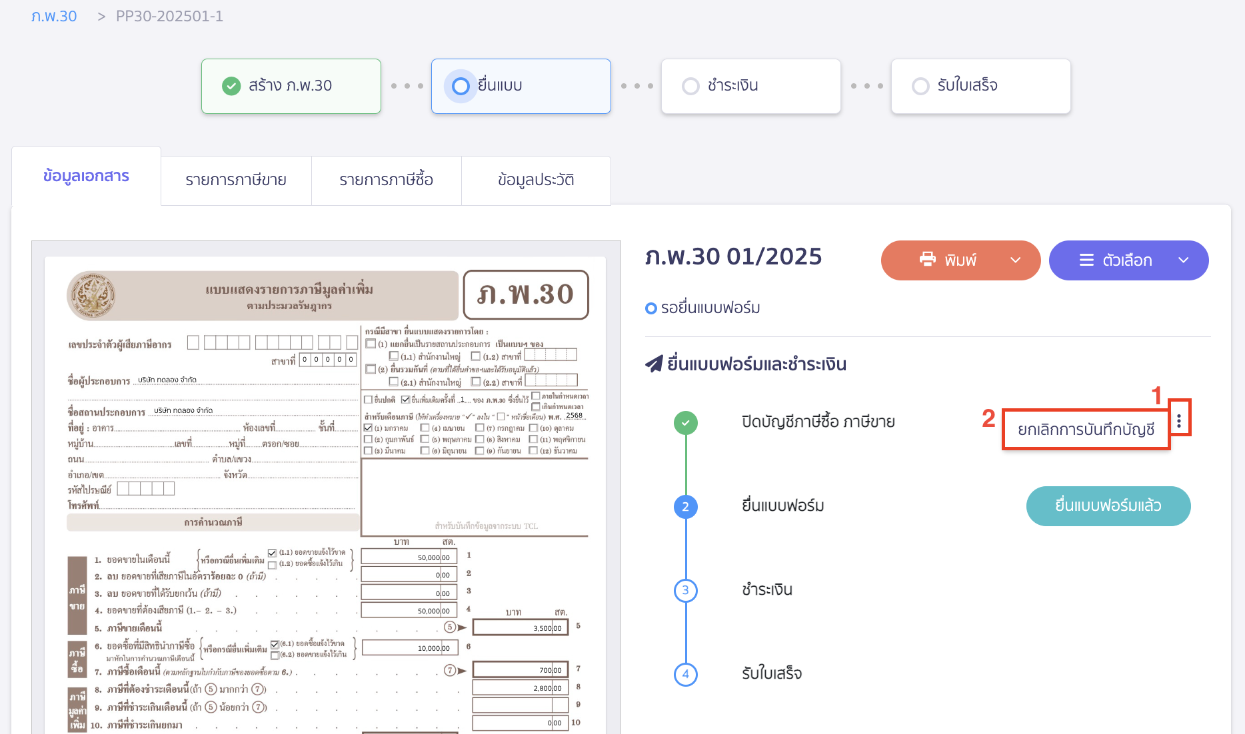Expand the ตัวเลือก dropdown chevron
This screenshot has height=734, width=1245.
1183,260
